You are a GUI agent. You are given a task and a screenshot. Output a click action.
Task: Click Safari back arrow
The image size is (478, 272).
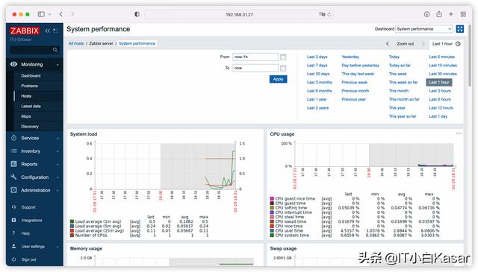pyautogui.click(x=61, y=14)
